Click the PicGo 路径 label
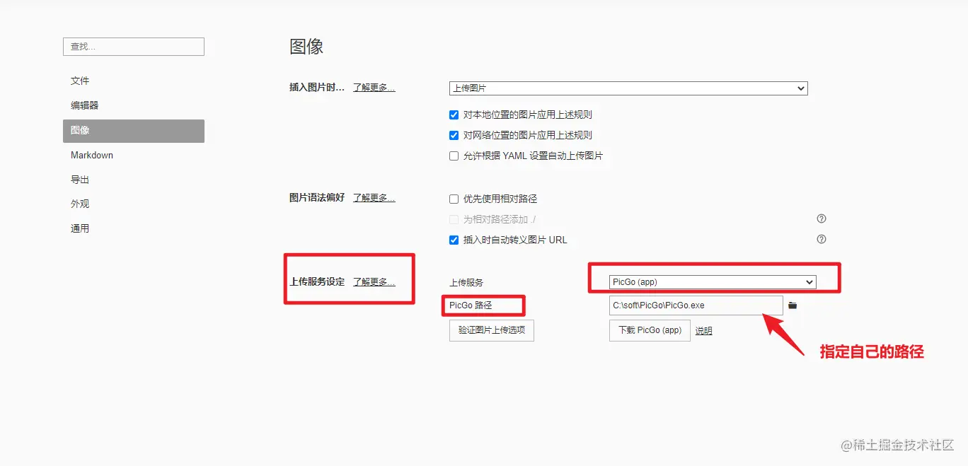 [471, 305]
